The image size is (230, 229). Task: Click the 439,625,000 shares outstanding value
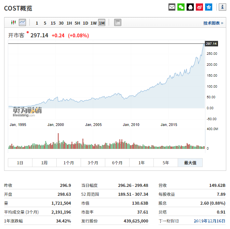136,221
